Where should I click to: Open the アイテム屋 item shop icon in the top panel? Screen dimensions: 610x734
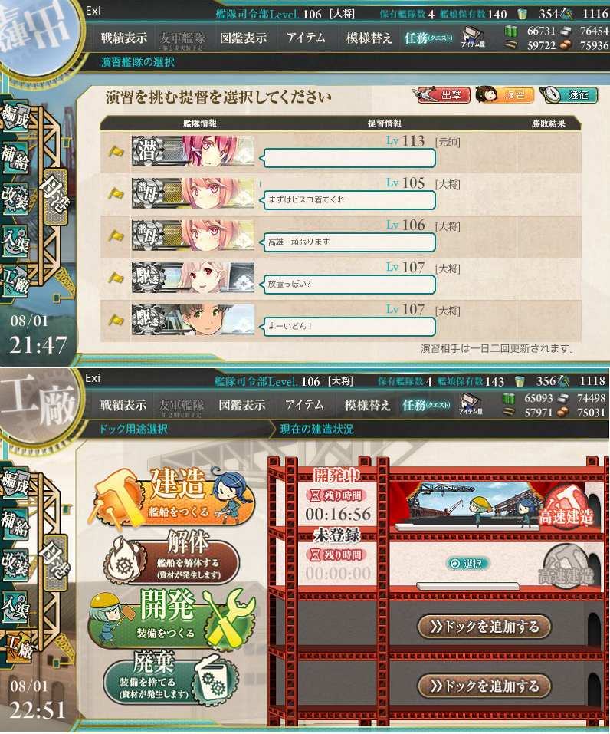(473, 37)
